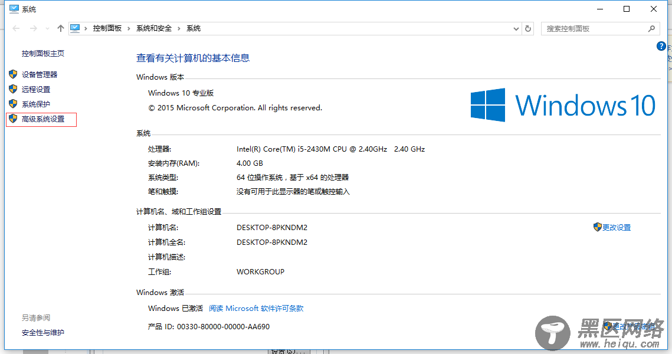Image resolution: width=672 pixels, height=354 pixels.
Task: Click the shield icon beside 更改设置
Action: [598, 227]
